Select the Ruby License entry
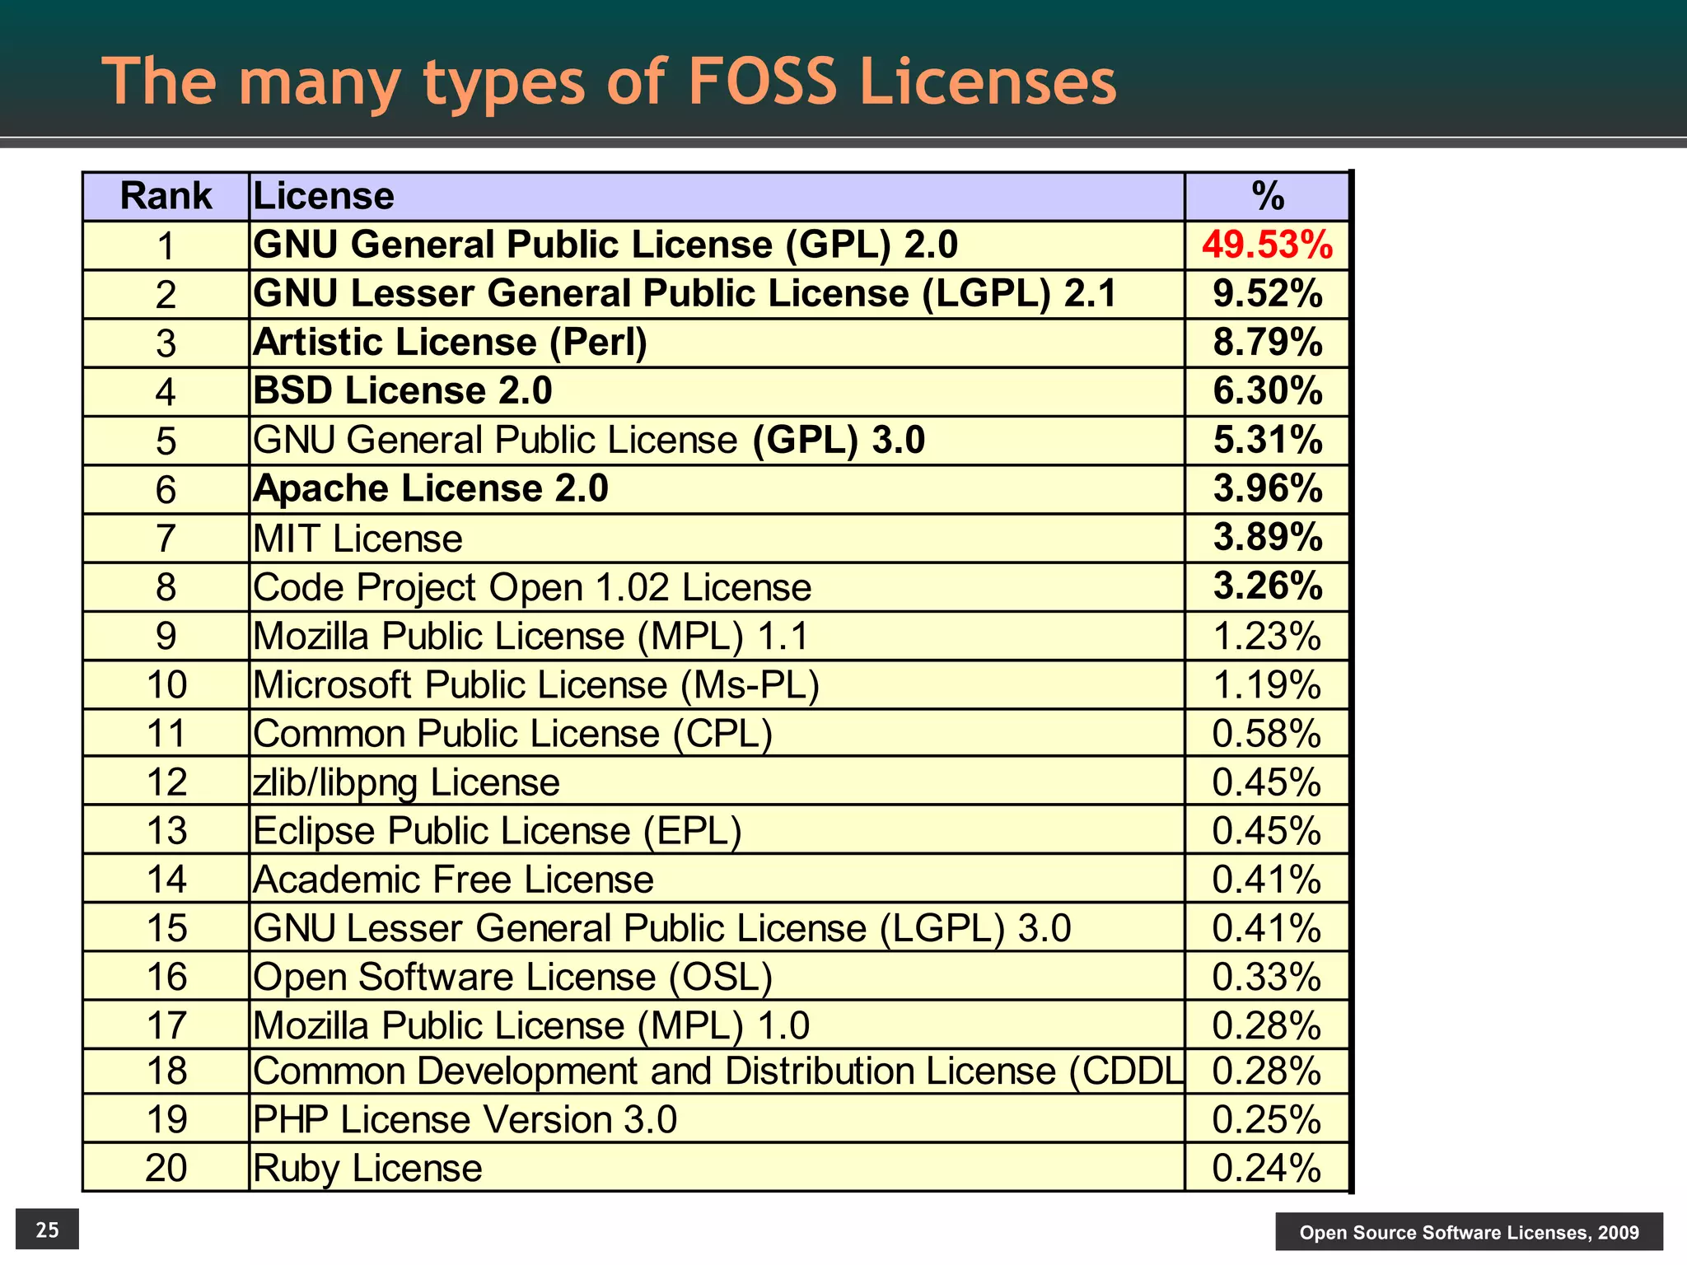The height and width of the screenshot is (1265, 1687). (x=367, y=1168)
